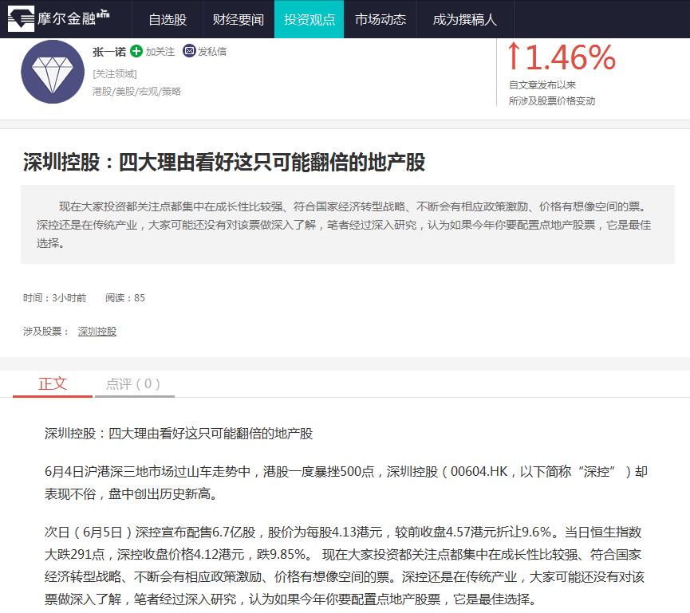
Task: Switch to the 点评 (0) tab
Action: click(133, 384)
